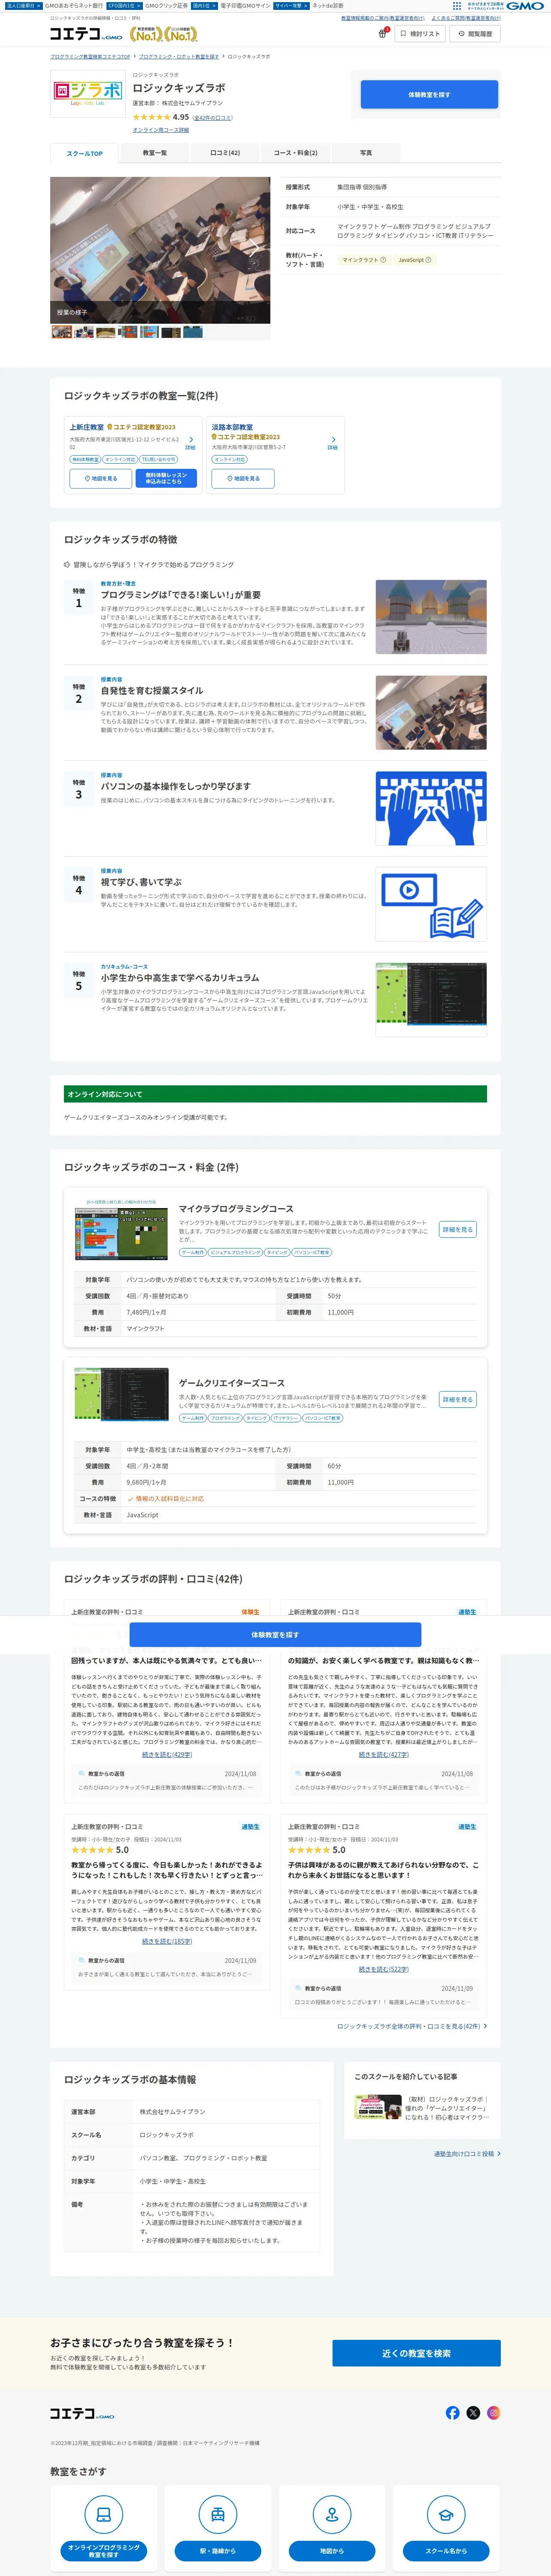Open 閲覧履歴 in the header
Viewport: 551px width, 2576px height.
click(x=475, y=34)
